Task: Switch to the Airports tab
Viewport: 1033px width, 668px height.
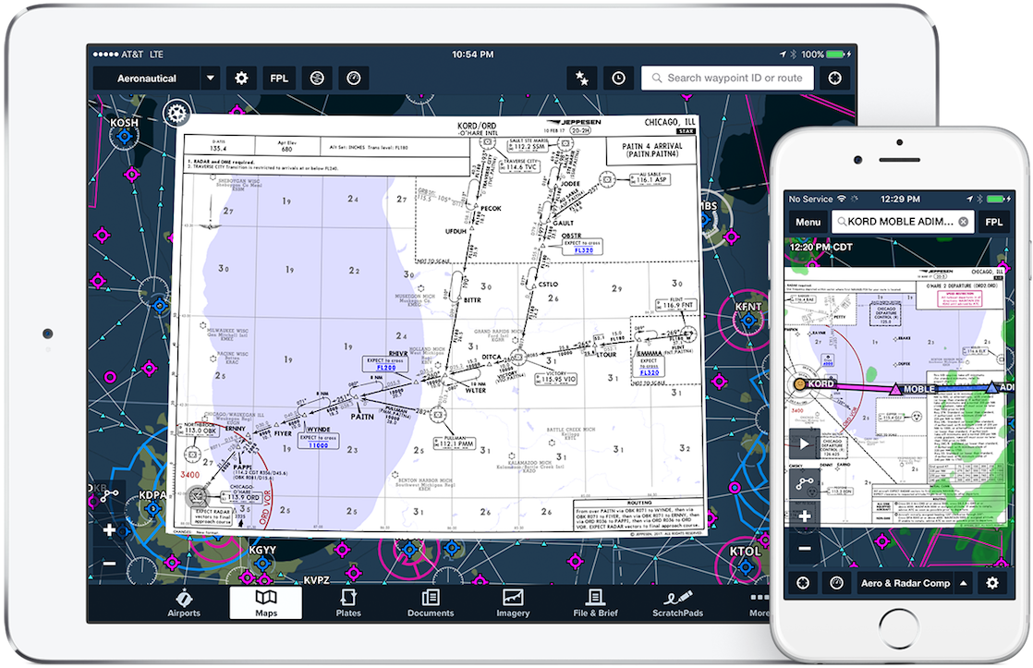Action: 184,602
